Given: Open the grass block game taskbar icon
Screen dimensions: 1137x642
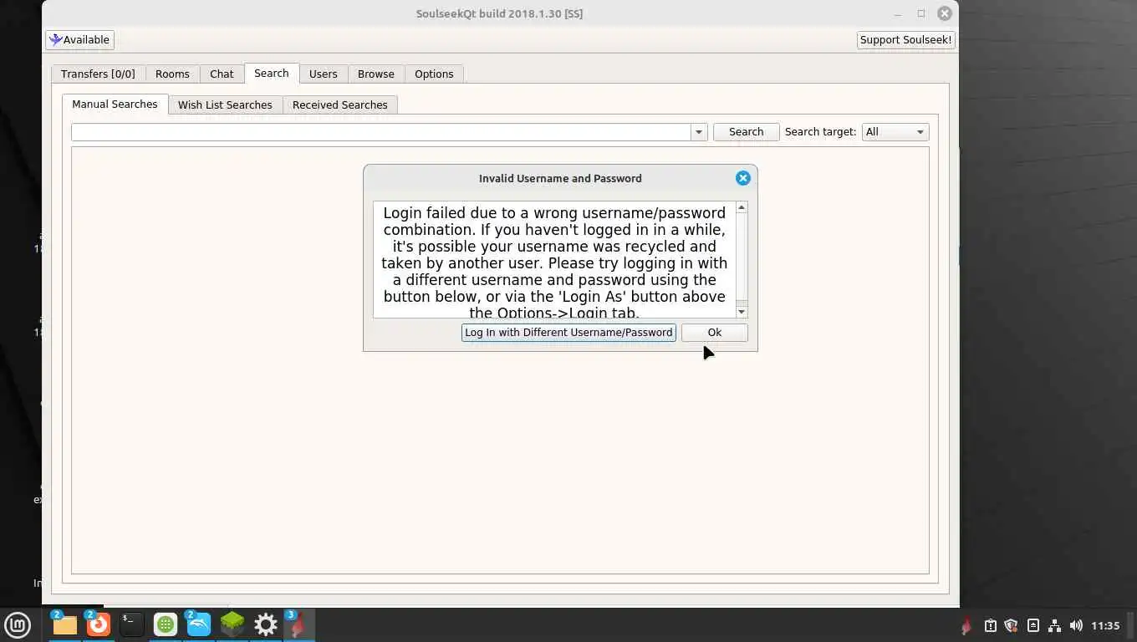Looking at the screenshot, I should 232,624.
